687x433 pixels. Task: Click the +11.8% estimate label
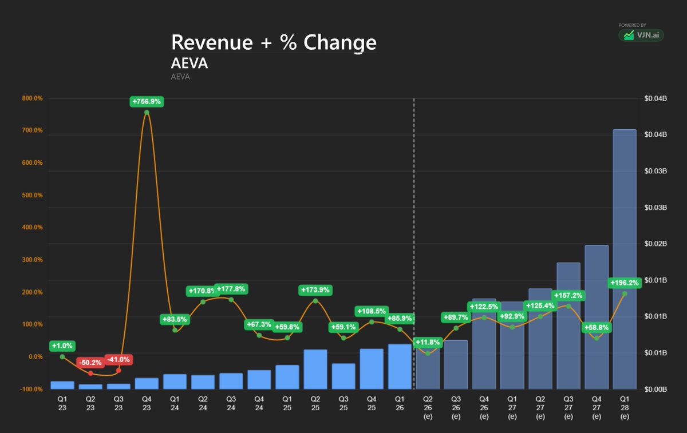click(428, 343)
